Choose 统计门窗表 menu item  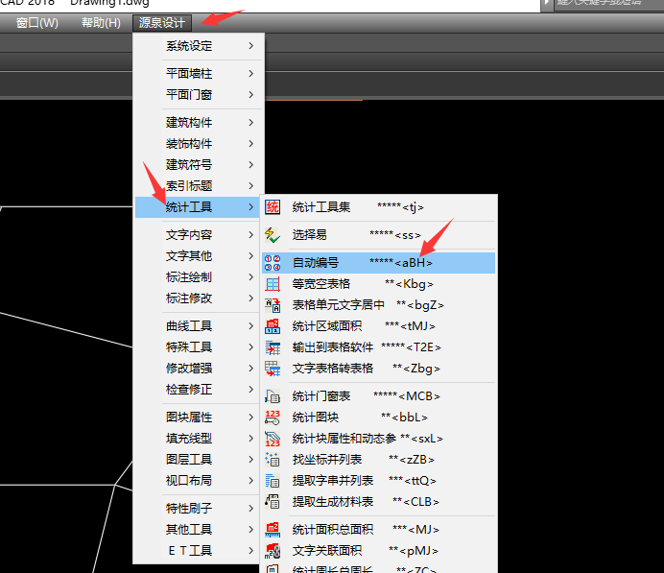coord(379,396)
